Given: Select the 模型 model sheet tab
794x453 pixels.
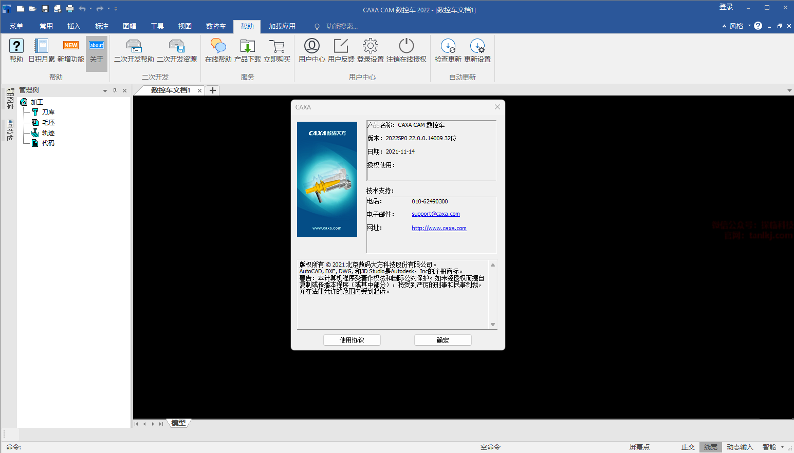Looking at the screenshot, I should tap(178, 423).
